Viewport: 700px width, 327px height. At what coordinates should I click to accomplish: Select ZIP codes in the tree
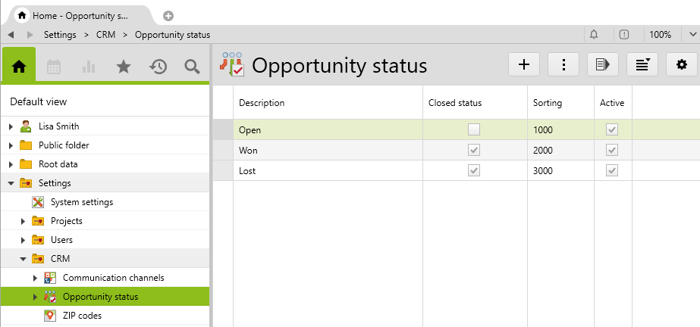tap(82, 316)
